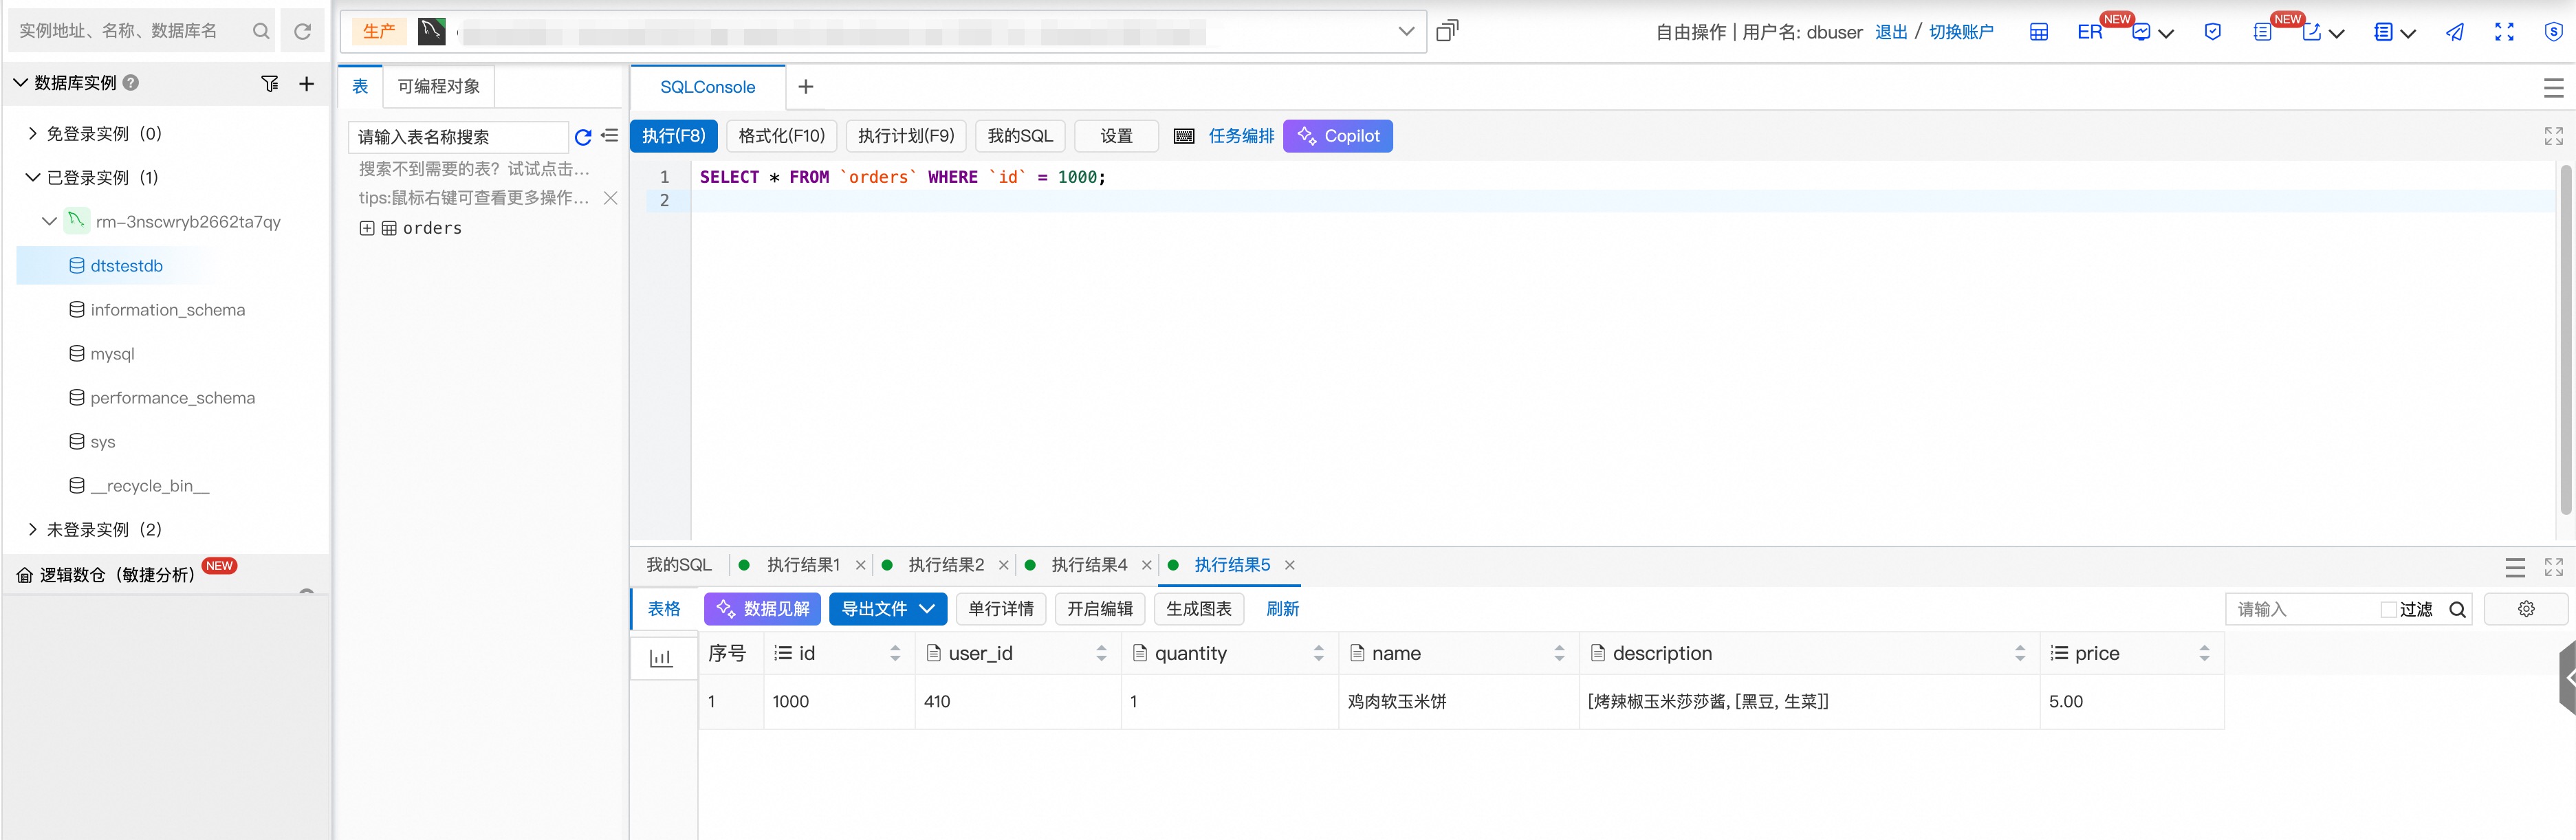Add a new SQLConsole tab
The width and height of the screenshot is (2576, 840).
(806, 87)
